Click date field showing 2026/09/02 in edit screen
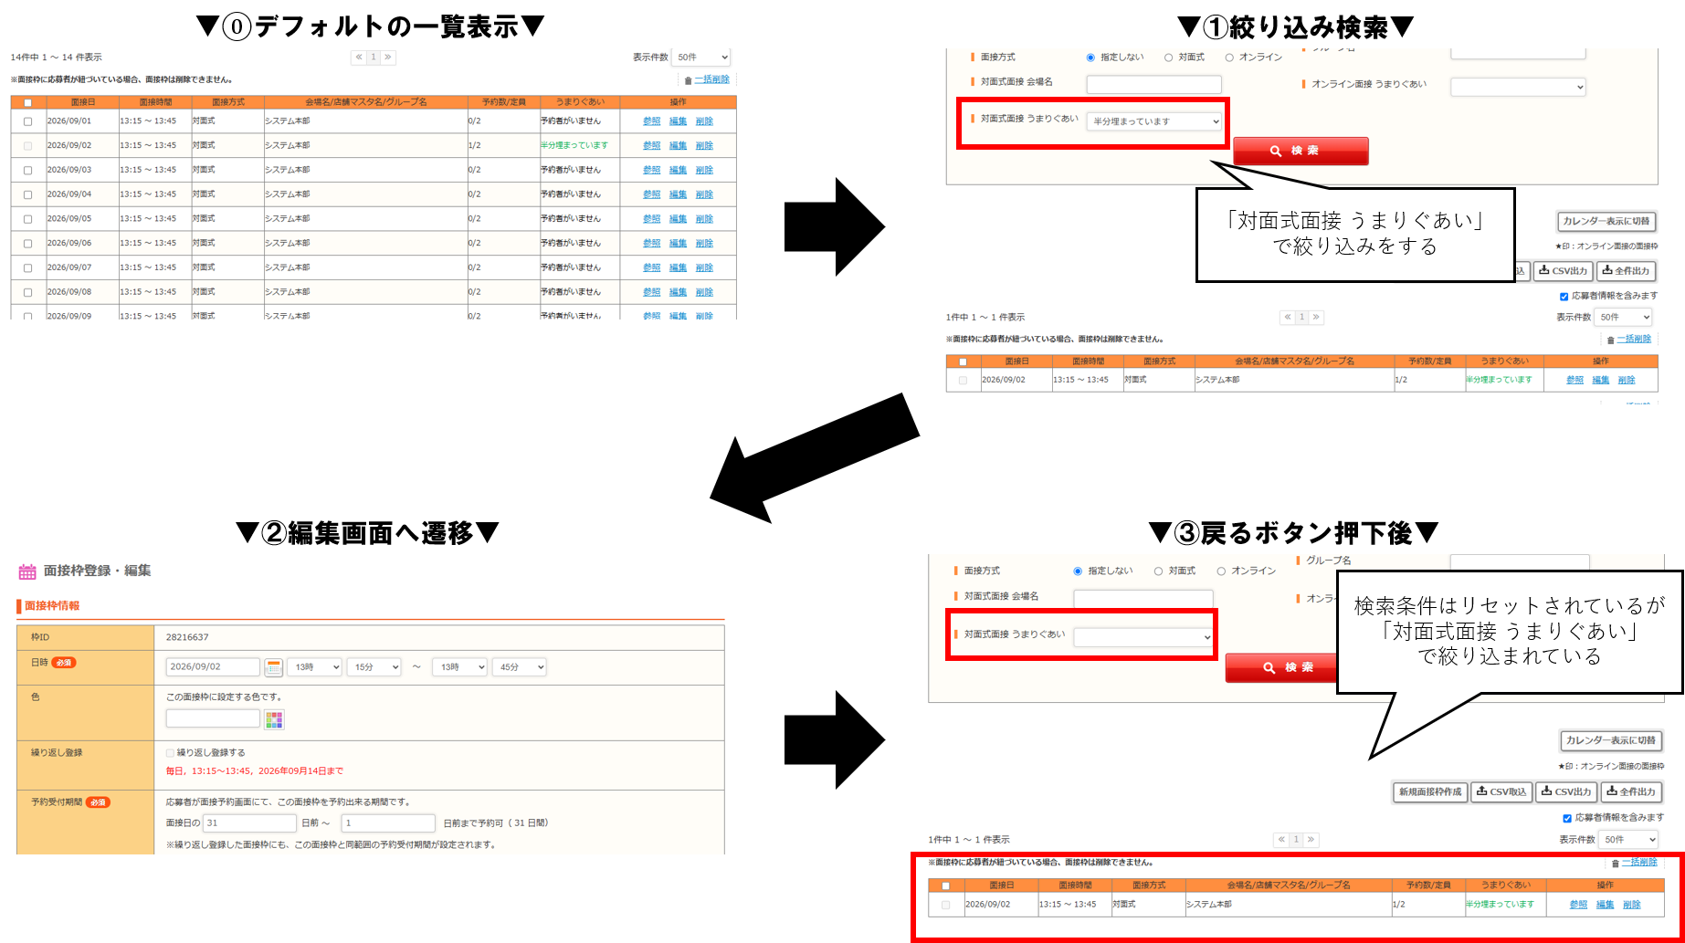The image size is (1685, 943). 213,667
